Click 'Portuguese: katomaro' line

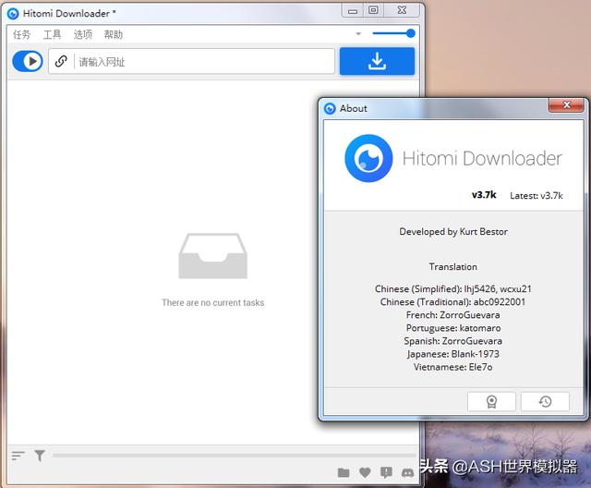(x=453, y=328)
